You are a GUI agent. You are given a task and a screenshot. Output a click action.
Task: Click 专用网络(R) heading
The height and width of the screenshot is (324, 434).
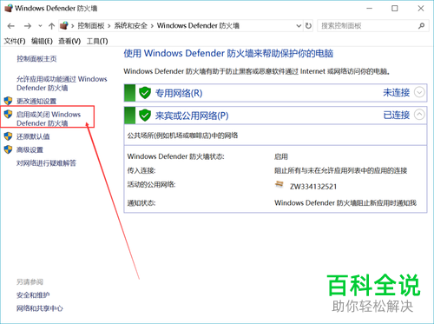(x=179, y=93)
